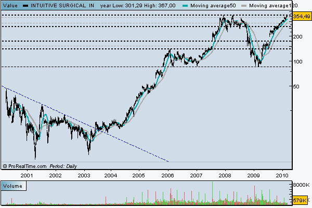Viewport: 312px width, 208px height.
Task: Select the 'INTUITIVE SURGICAL IN' title text
Action: pyautogui.click(x=62, y=6)
